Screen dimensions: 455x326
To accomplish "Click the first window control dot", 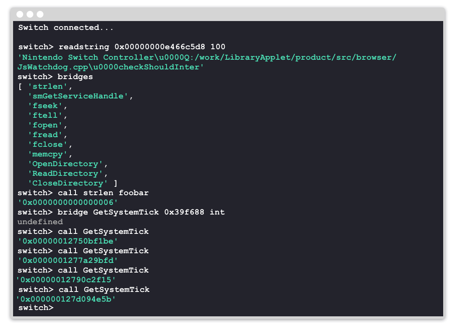I will tap(20, 14).
